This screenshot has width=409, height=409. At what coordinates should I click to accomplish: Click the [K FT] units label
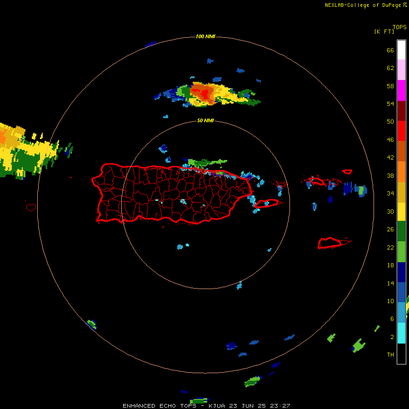384,32
